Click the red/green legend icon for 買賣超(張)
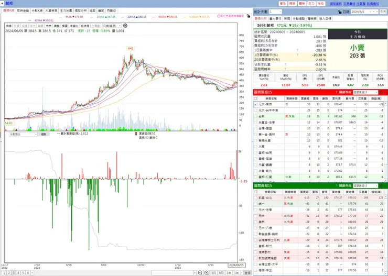This screenshot has width=388, height=276. point(136,134)
